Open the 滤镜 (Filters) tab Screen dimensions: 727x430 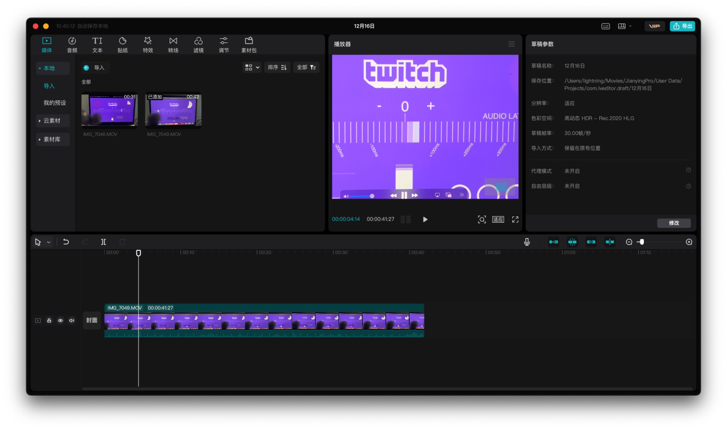coord(198,45)
